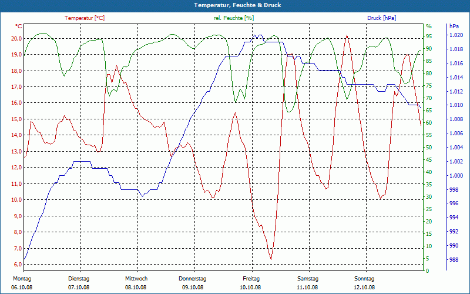The width and height of the screenshot is (470, 294).
Task: Choose the blue 994 pressure axis value
Action: coord(454,218)
